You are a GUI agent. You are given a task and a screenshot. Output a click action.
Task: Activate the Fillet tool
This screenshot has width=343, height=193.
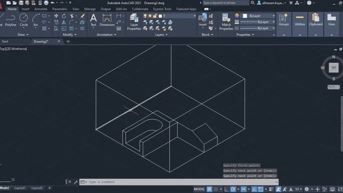71,23
